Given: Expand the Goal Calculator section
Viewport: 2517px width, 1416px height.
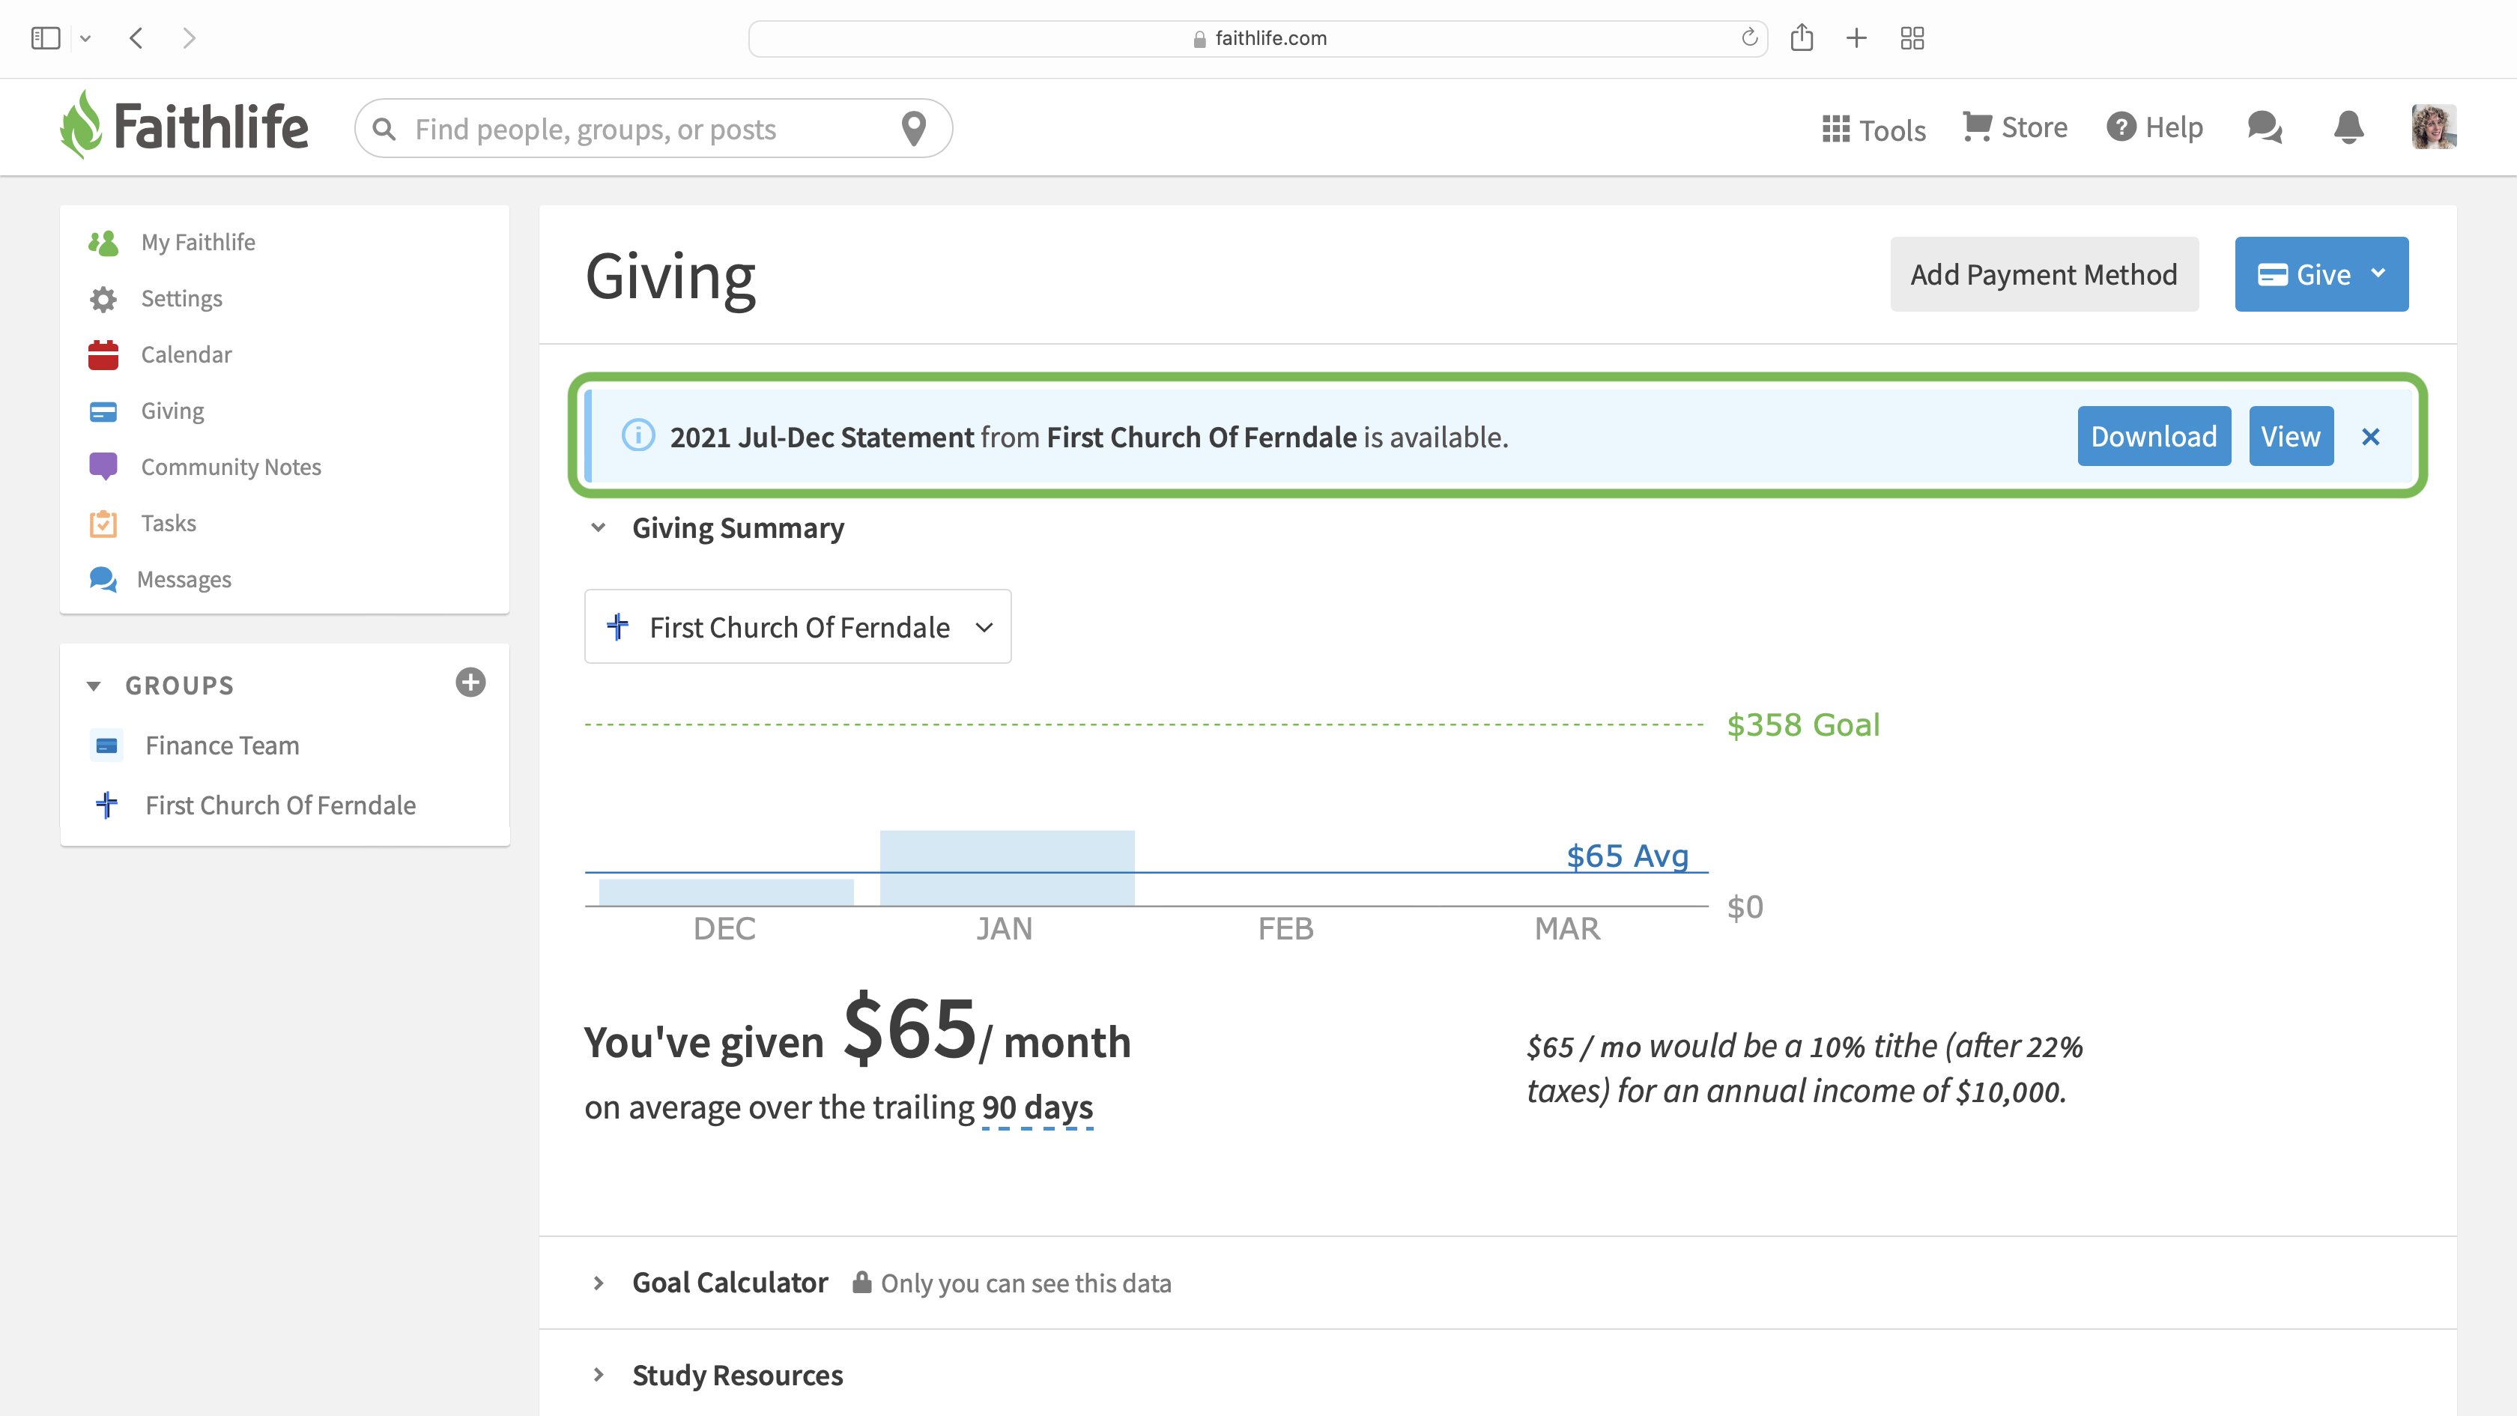Looking at the screenshot, I should [x=599, y=1283].
